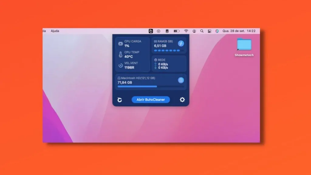Click the battery status icon
The image size is (311, 175).
coord(176,31)
